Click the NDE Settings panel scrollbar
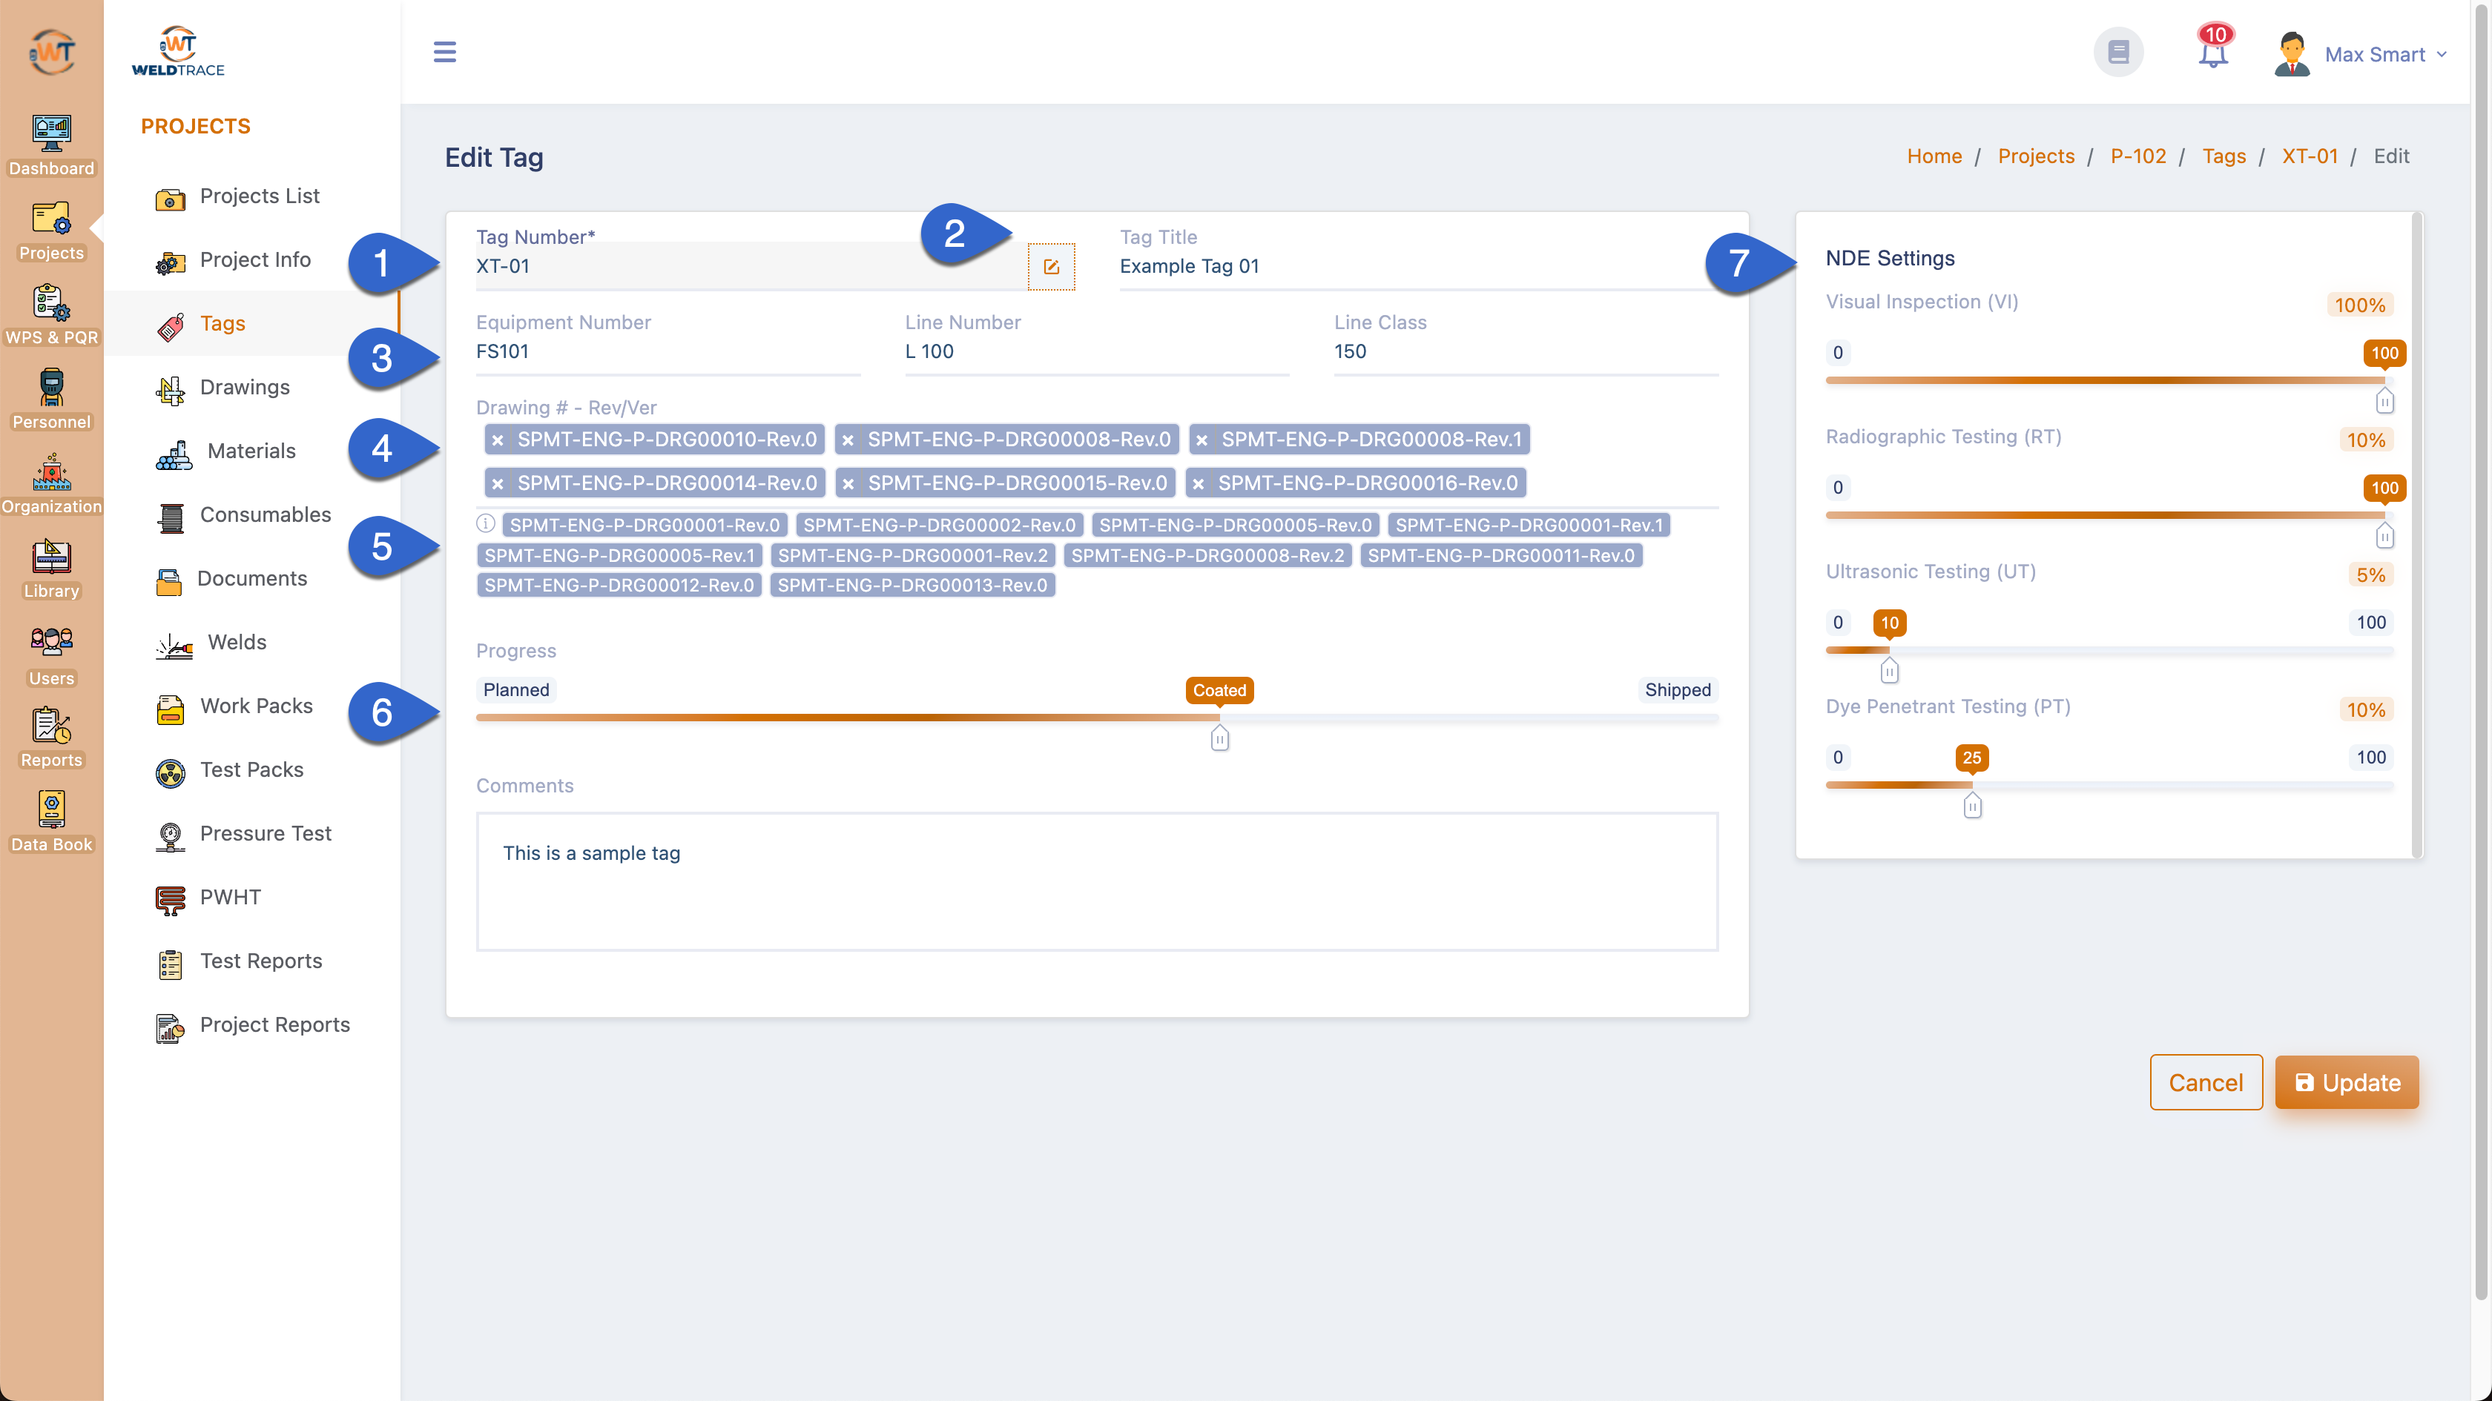 (2416, 534)
